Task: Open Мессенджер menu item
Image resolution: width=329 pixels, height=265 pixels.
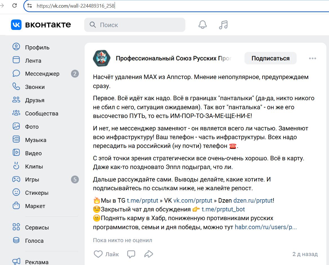Action: [42, 74]
